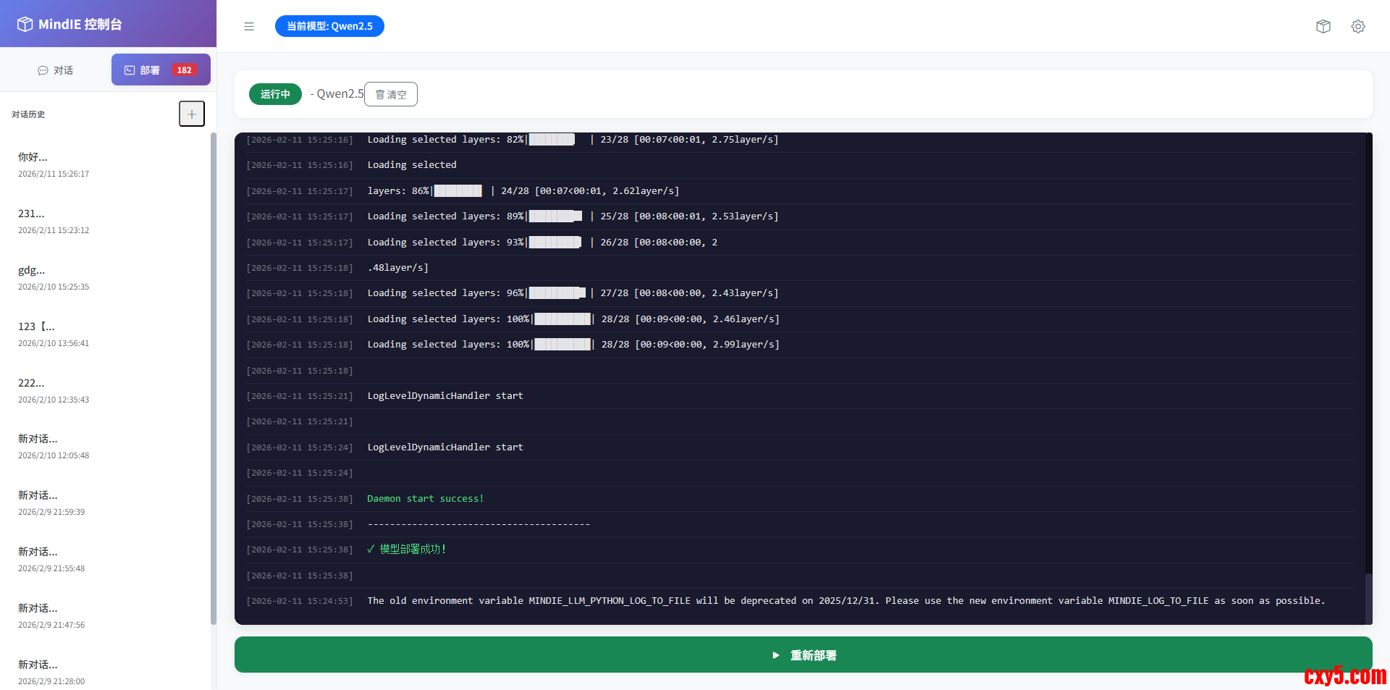Open the gdg... conversation
This screenshot has height=690, width=1390.
pos(105,277)
